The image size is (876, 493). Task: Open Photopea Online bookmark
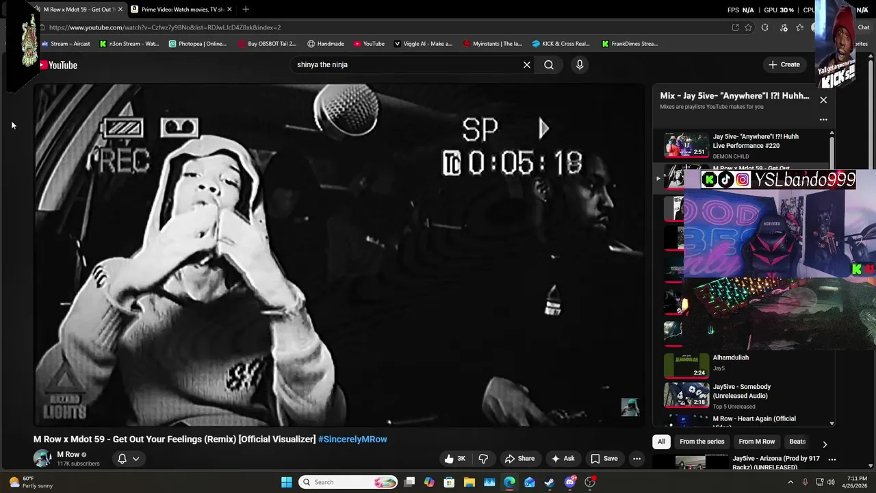(x=198, y=44)
